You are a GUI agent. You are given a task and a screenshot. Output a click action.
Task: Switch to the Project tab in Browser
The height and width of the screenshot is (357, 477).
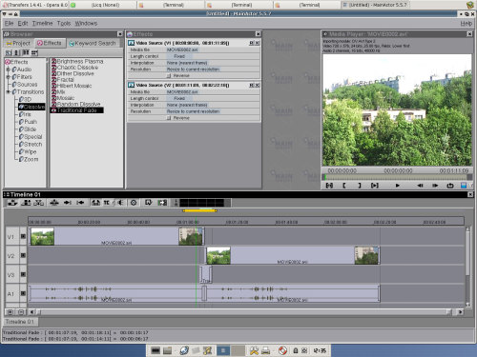coord(18,43)
